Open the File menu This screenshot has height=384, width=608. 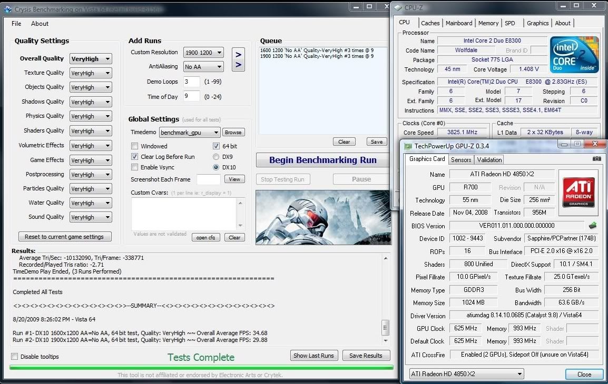pyautogui.click(x=16, y=24)
